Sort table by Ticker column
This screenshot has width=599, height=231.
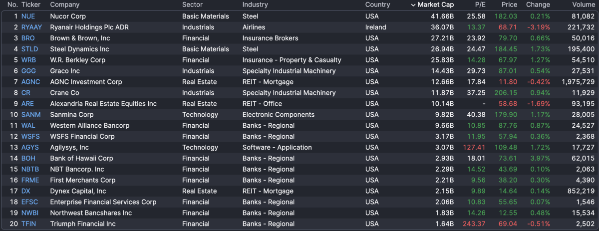tap(31, 5)
